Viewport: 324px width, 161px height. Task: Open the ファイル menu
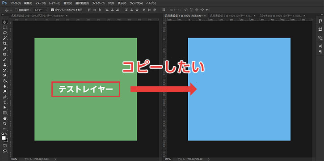(x=15, y=4)
